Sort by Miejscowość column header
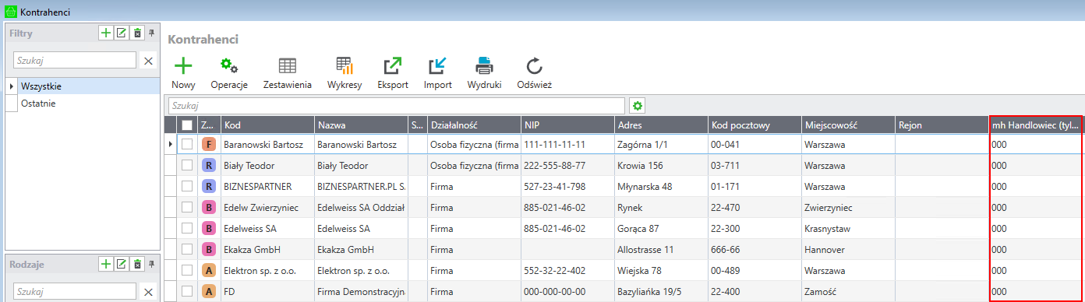Image resolution: width=1085 pixels, height=302 pixels. [x=848, y=125]
